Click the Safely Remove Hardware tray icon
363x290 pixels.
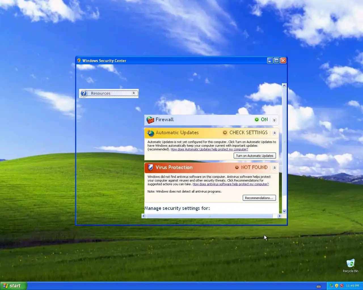pos(331,286)
